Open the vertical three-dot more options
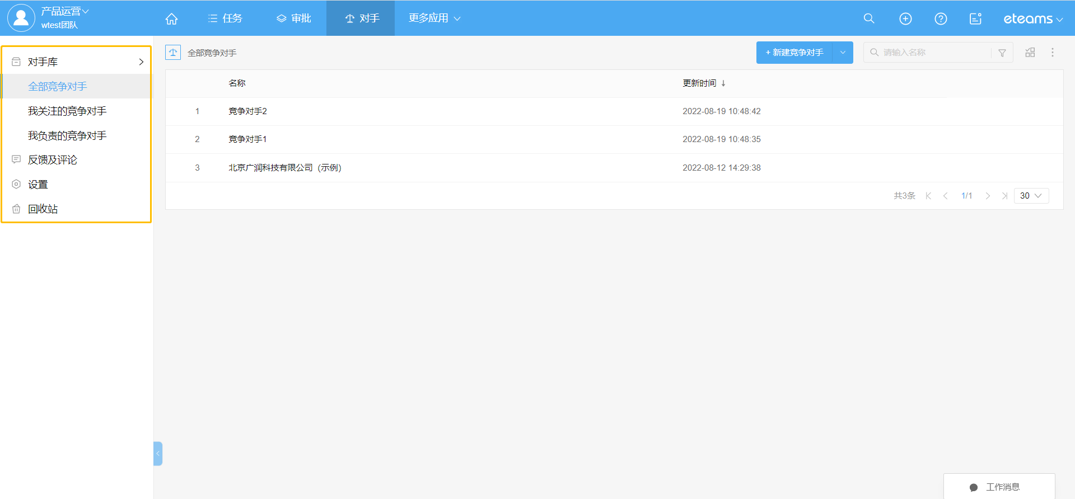Screen dimensions: 1075x499 pos(1052,53)
